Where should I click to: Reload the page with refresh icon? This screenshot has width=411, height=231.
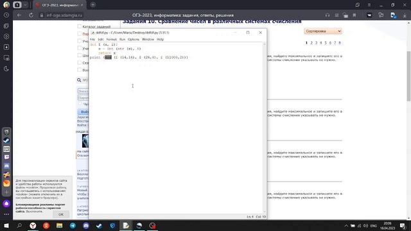point(31,15)
